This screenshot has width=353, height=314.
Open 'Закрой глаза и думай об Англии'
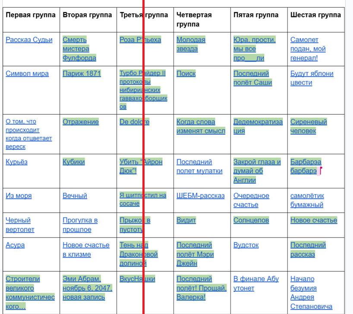[257, 171]
